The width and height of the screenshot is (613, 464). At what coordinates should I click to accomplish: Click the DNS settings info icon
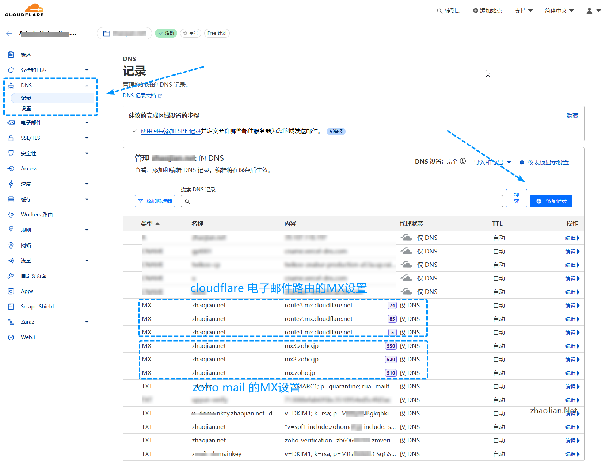pos(463,161)
